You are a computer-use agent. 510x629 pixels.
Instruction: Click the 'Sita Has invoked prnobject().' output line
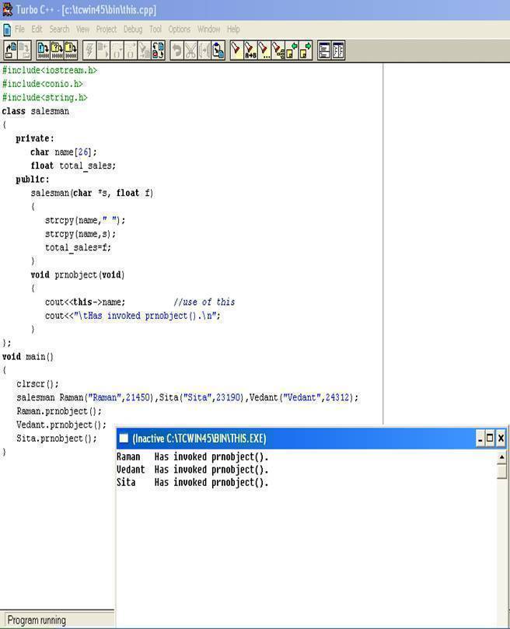click(193, 482)
